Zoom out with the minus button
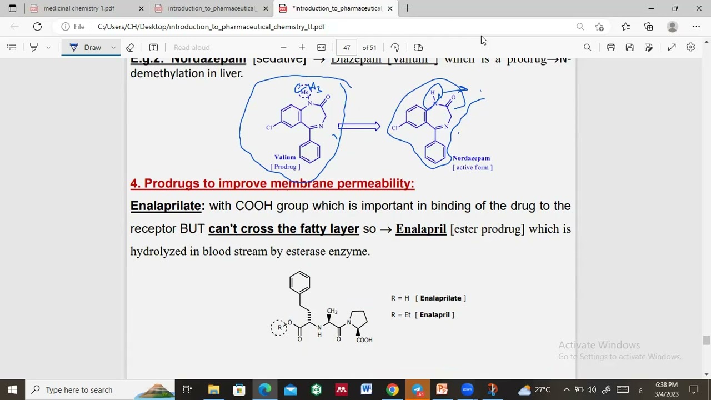The image size is (711, 400). [283, 47]
